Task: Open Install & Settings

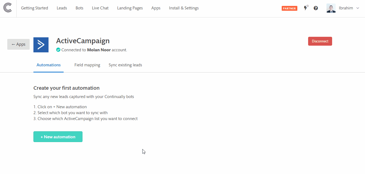Action: (184, 8)
